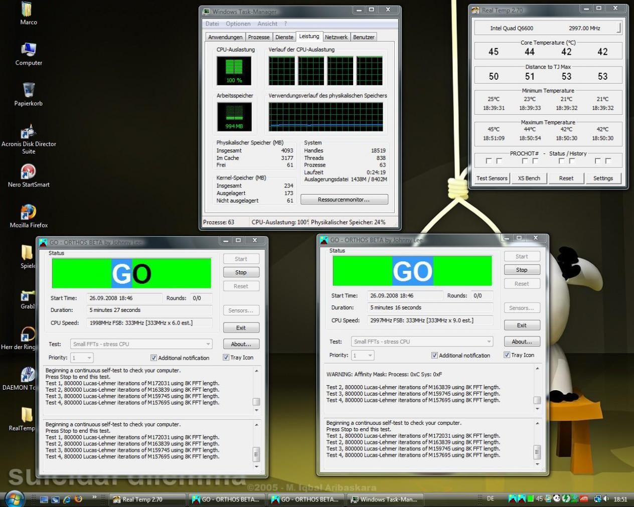Screen dimensions: 634x507
Task: Click Test Sensors in Real Temp
Action: pos(492,178)
